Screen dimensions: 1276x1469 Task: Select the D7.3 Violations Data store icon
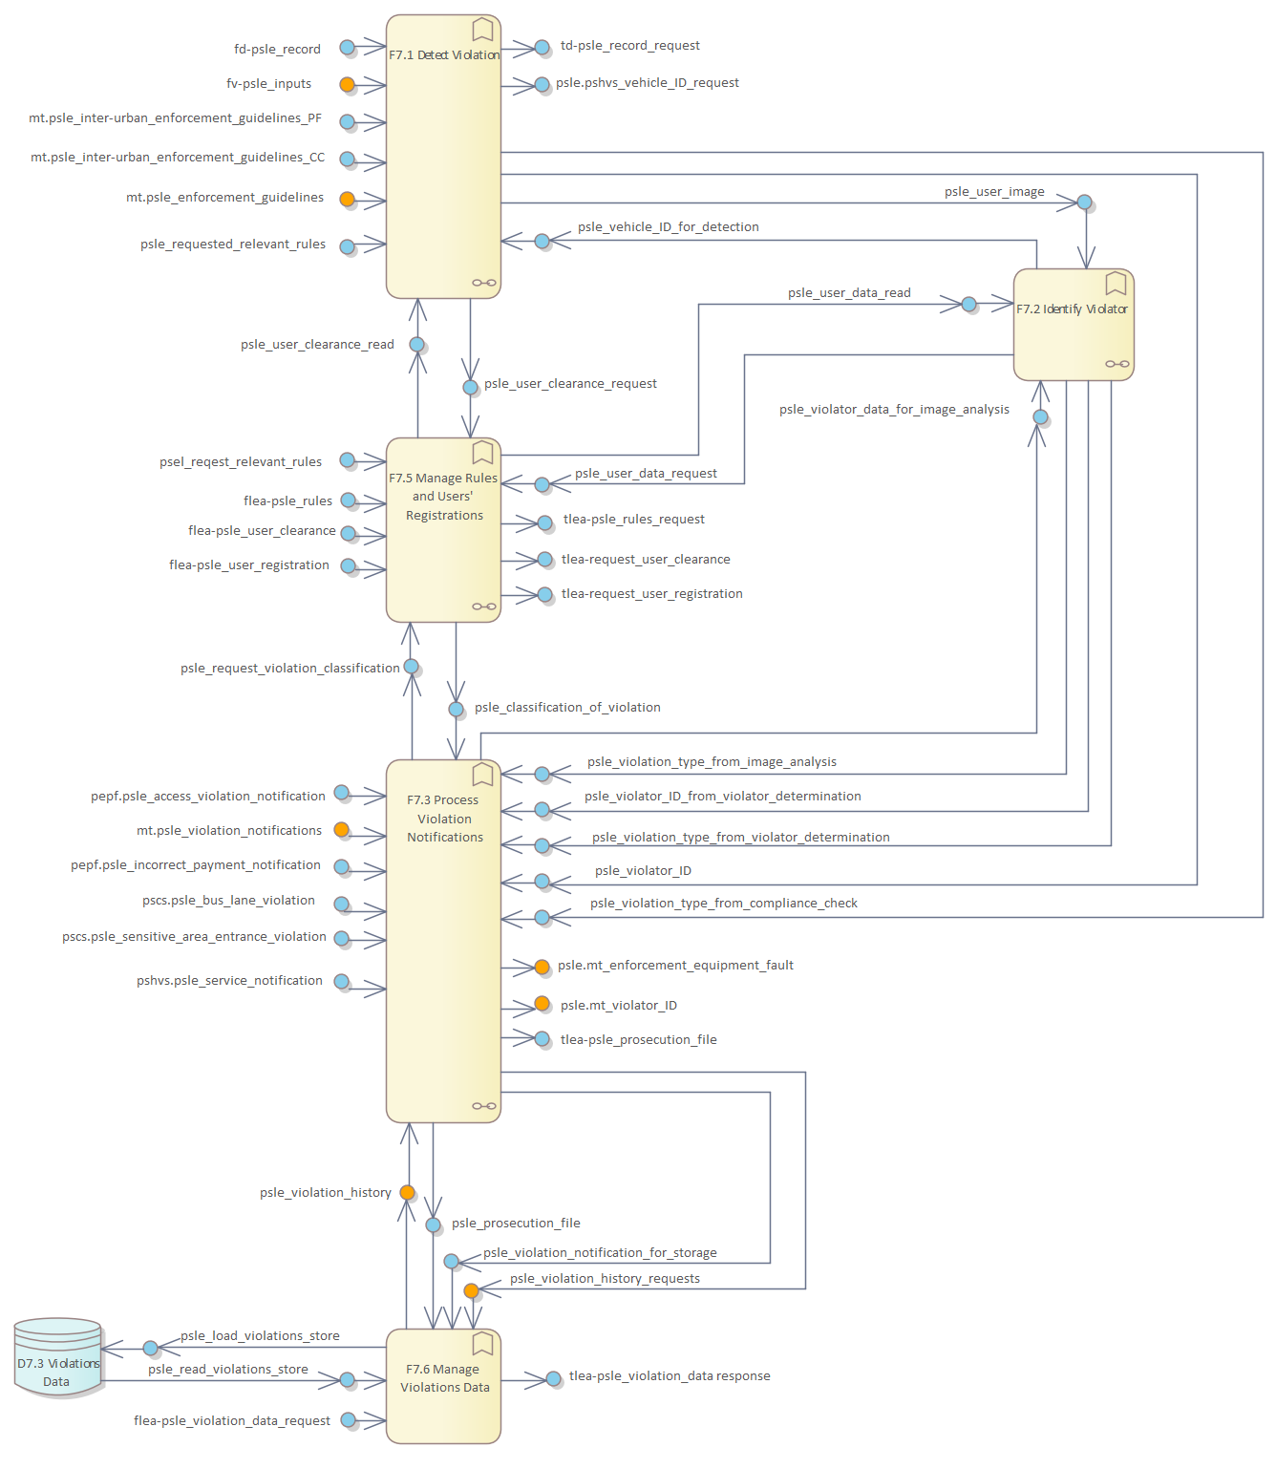point(57,1358)
